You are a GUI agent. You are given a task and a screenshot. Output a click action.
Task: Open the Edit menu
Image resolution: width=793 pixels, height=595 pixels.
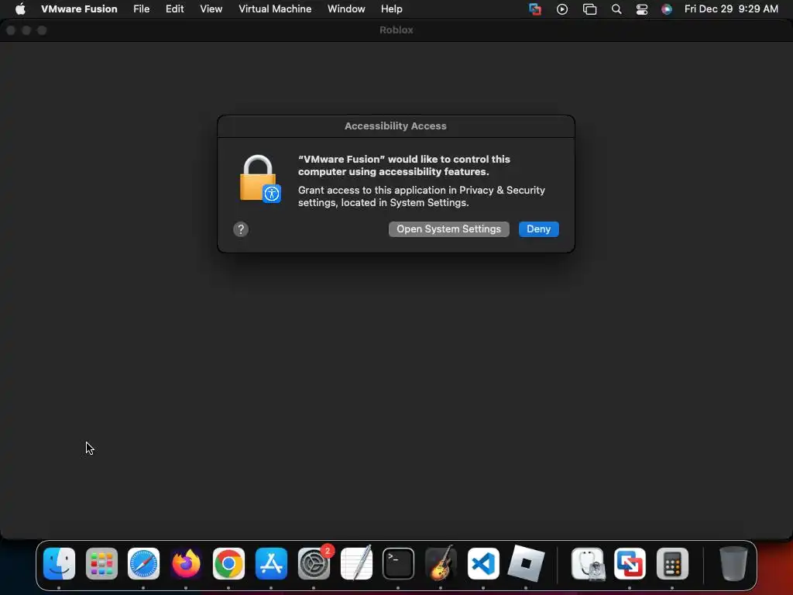pyautogui.click(x=174, y=9)
